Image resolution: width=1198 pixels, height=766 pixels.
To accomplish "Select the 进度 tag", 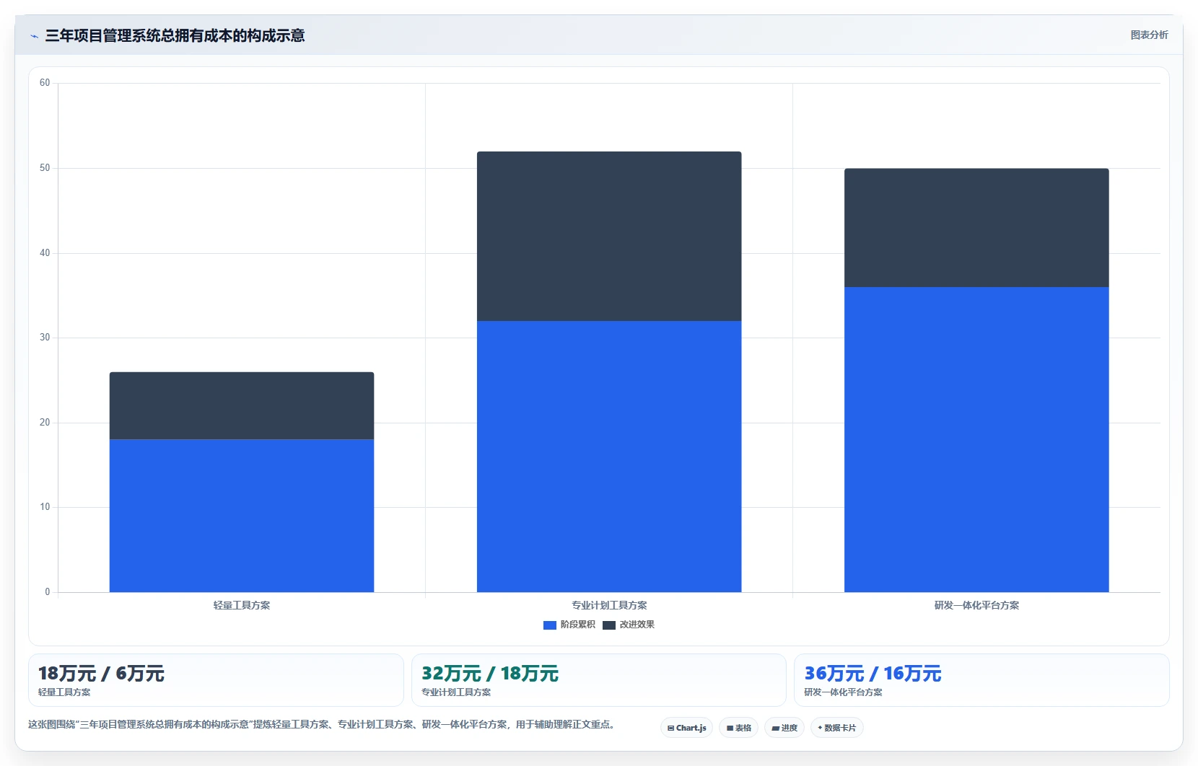I will pyautogui.click(x=784, y=728).
